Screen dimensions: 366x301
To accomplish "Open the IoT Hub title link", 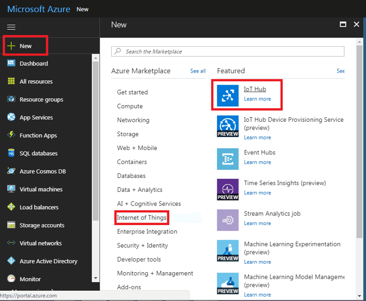I will click(x=255, y=89).
